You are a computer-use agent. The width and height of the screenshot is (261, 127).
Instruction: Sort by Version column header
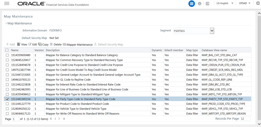[x=39, y=50]
